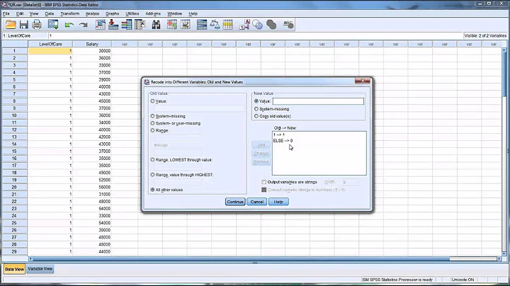Close the Recode dialog with X

(363, 81)
